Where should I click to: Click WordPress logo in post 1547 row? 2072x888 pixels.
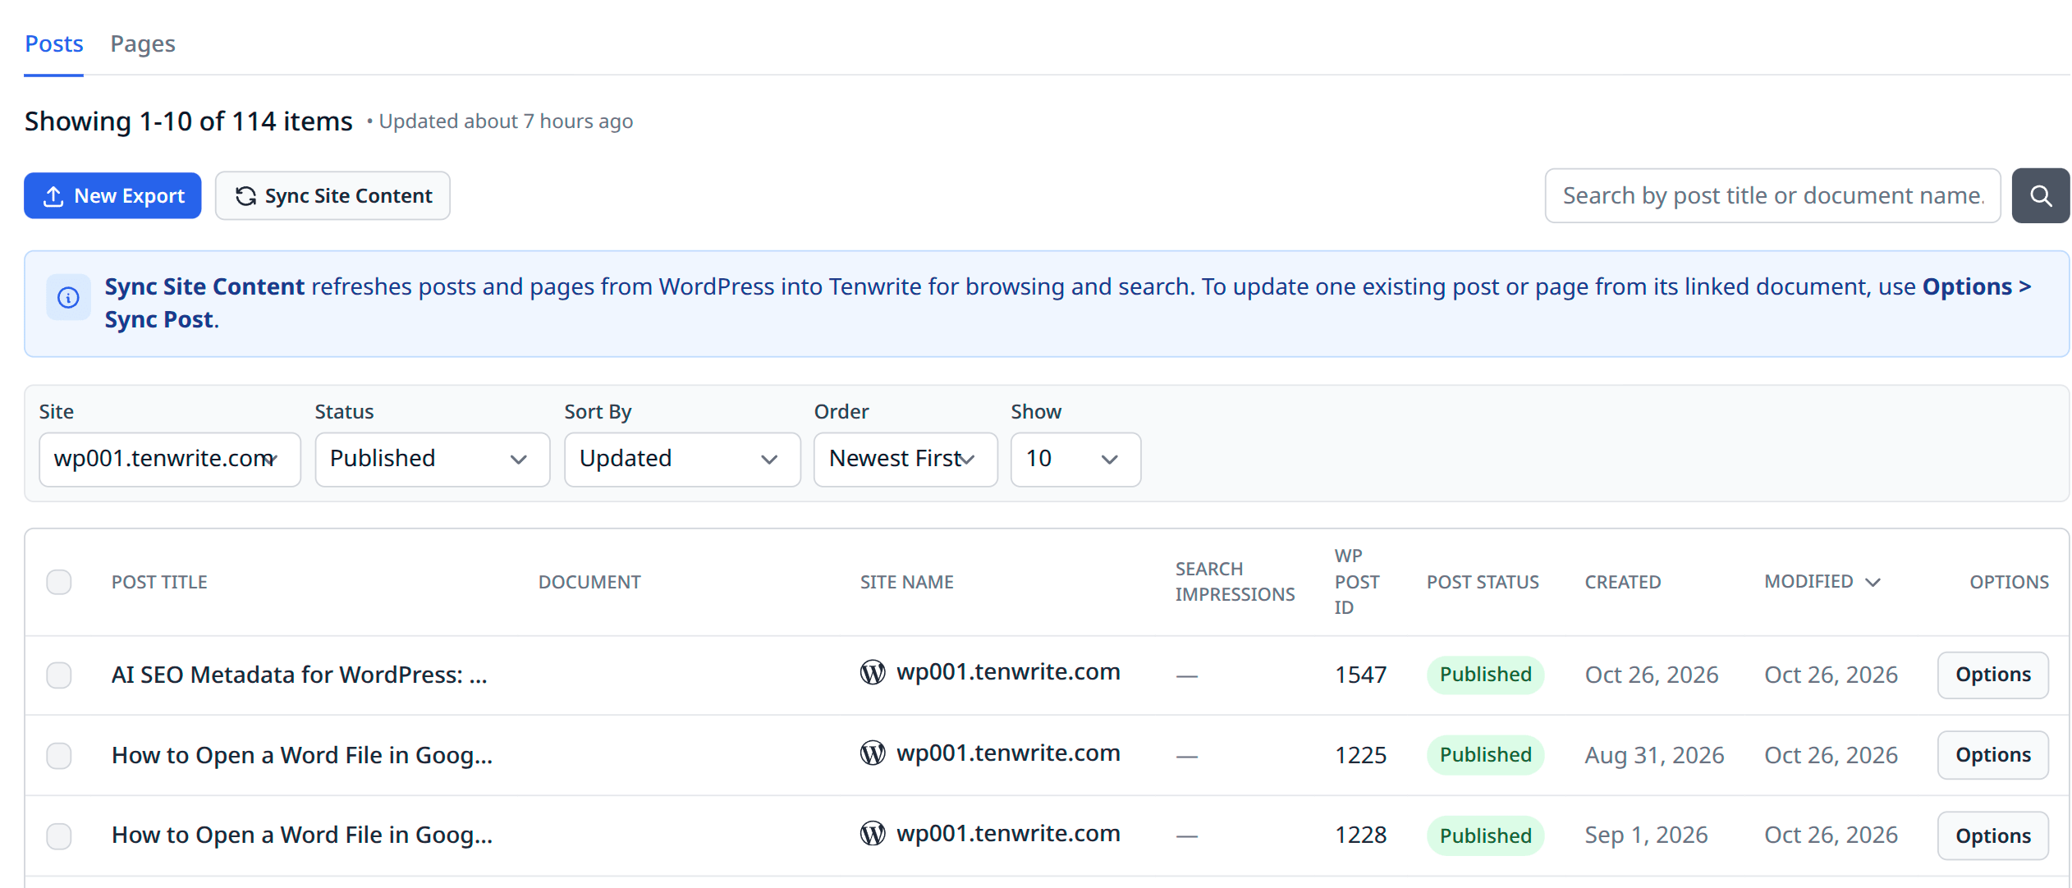(873, 672)
